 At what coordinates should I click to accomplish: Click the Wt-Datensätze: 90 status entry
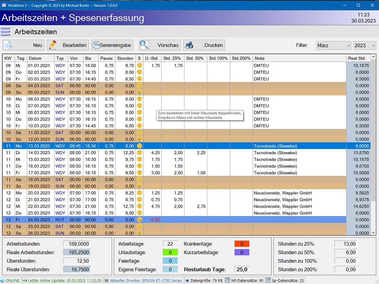pyautogui.click(x=244, y=280)
